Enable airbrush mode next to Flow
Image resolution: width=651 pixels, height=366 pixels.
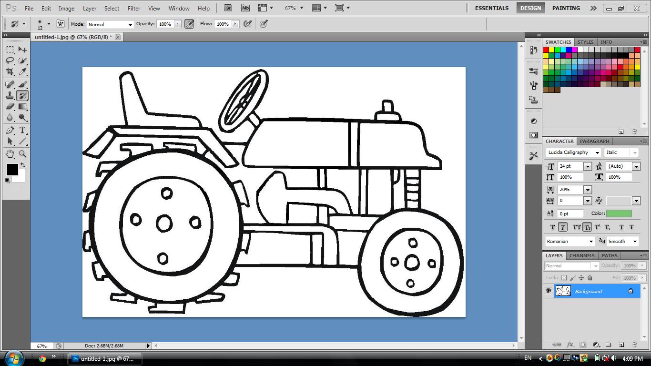tap(247, 24)
